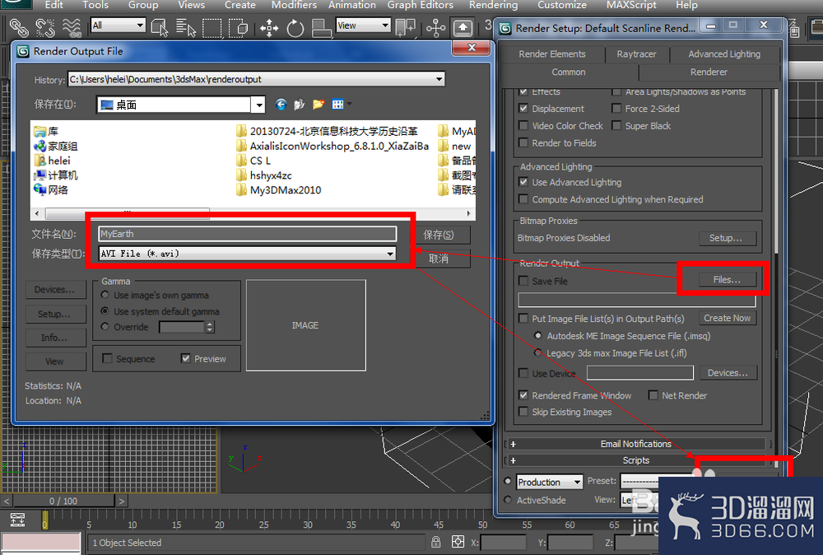Open the Production render mode dropdown
Screen dimensions: 823x555
click(578, 482)
